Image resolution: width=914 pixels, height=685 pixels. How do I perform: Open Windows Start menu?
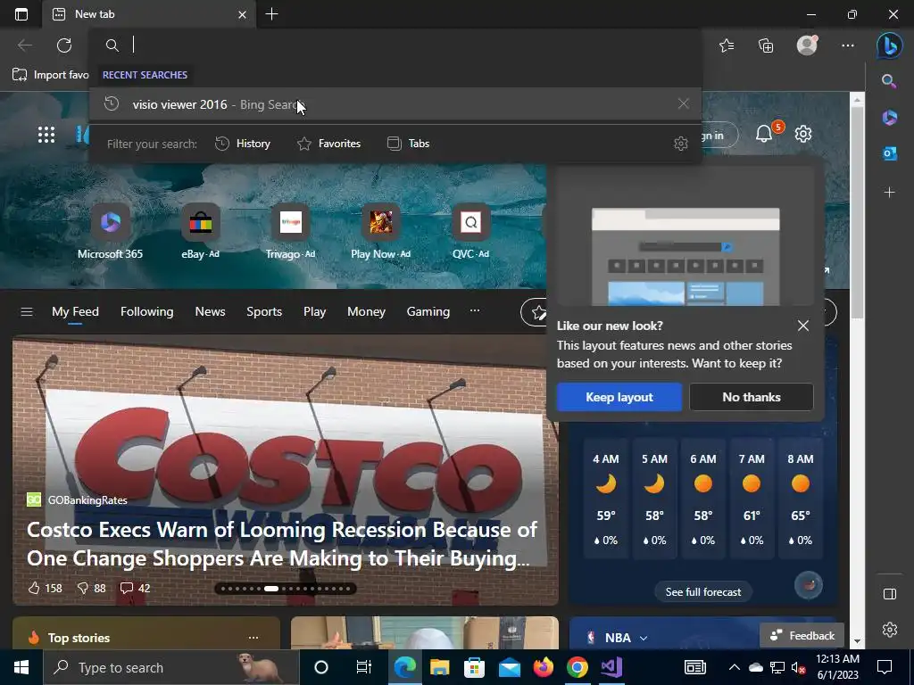(21, 667)
